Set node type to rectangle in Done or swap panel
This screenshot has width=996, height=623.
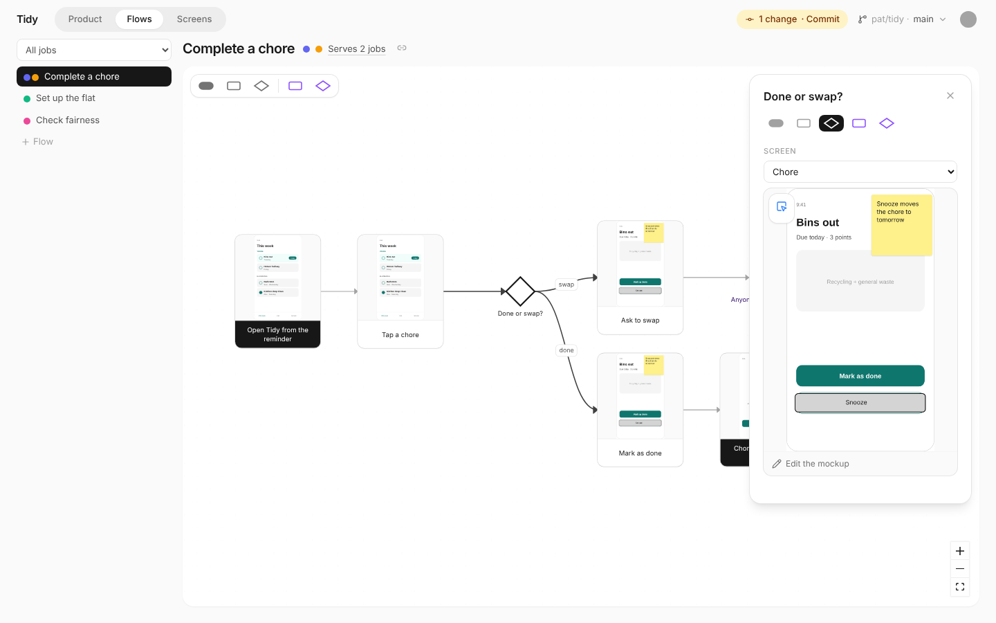tap(804, 123)
